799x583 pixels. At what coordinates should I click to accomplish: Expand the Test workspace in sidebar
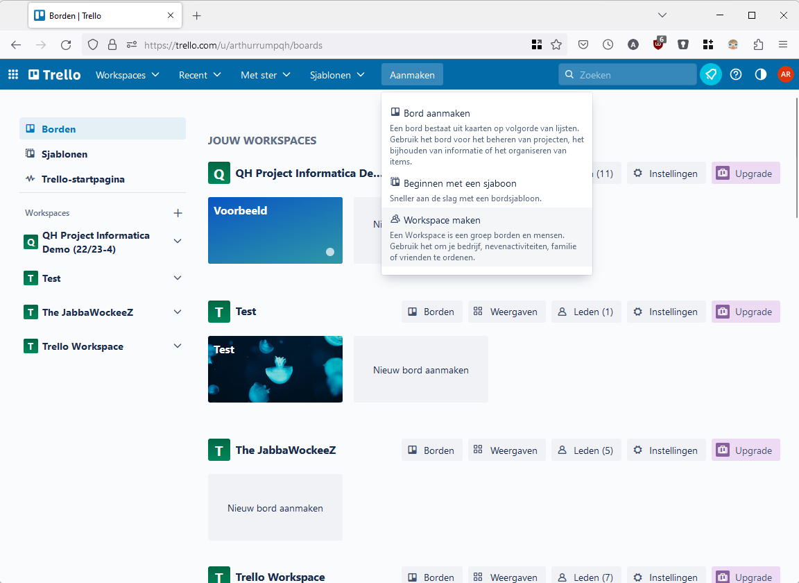pyautogui.click(x=178, y=278)
